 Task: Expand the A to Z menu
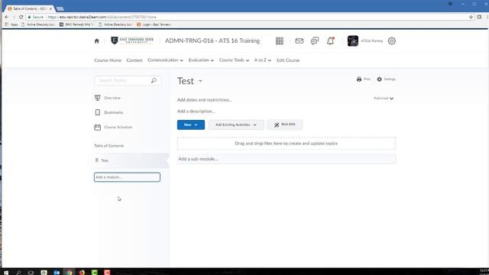(x=263, y=60)
